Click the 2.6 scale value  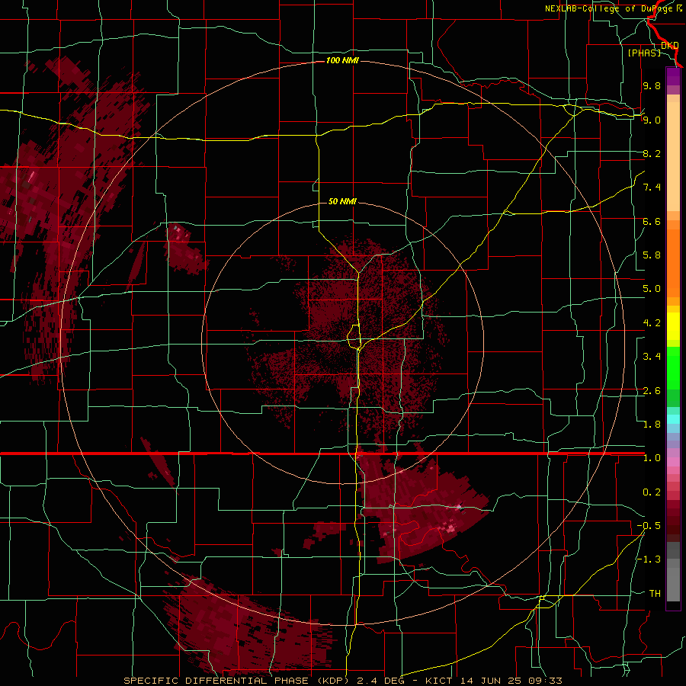[652, 391]
